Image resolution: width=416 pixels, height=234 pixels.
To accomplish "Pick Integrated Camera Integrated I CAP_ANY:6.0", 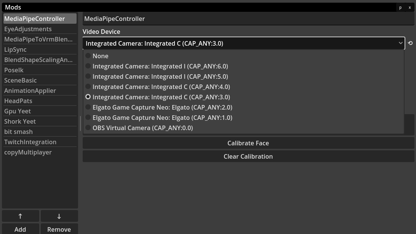I will tap(160, 66).
